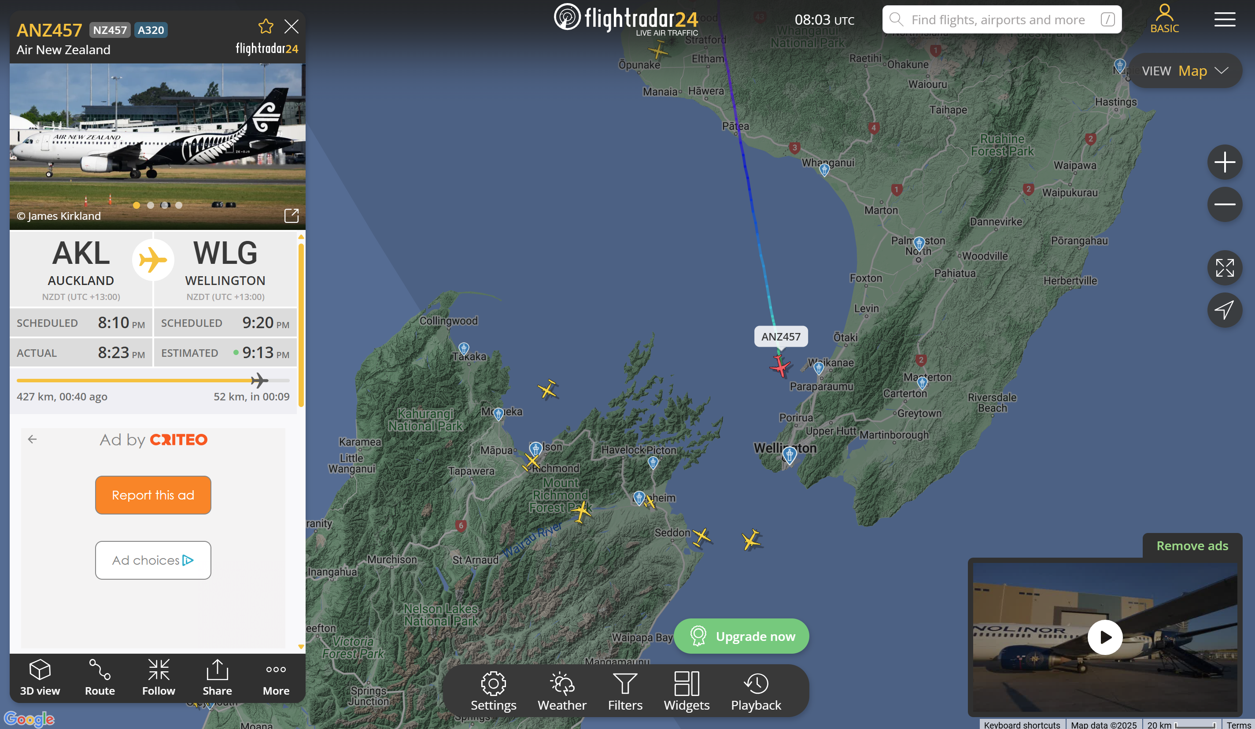Open the More options menu
Viewport: 1255px width, 729px height.
[276, 677]
